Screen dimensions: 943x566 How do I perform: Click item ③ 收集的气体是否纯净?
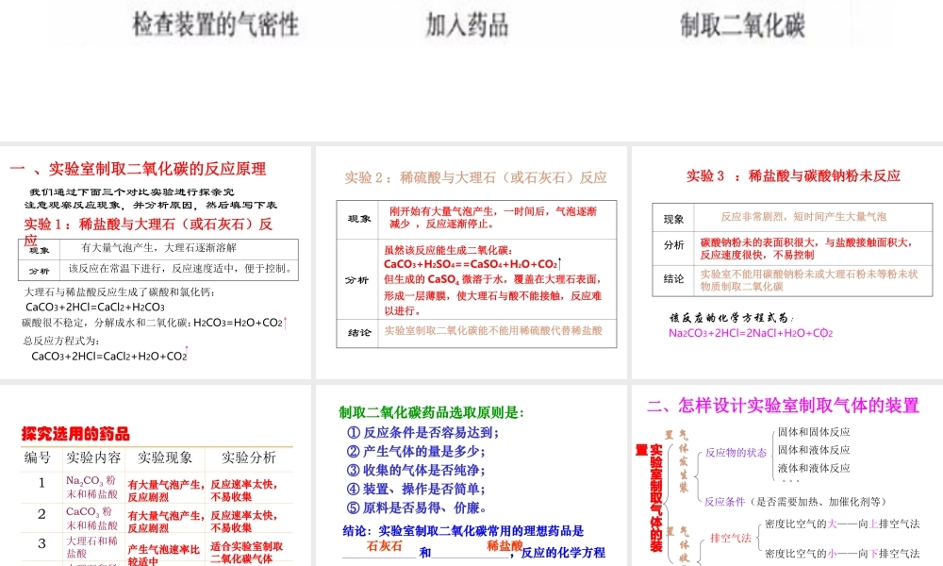click(x=416, y=470)
